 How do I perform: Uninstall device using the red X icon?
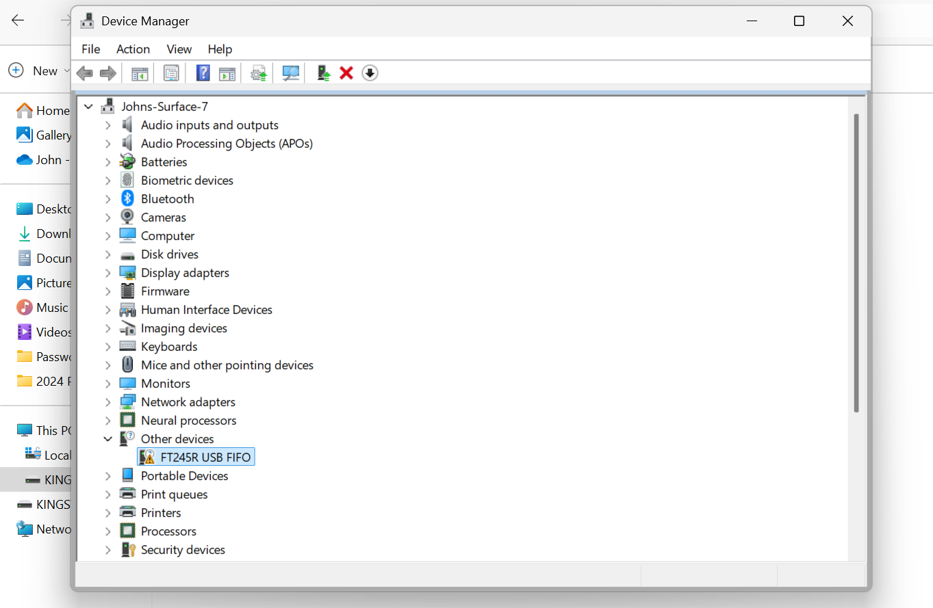point(346,73)
